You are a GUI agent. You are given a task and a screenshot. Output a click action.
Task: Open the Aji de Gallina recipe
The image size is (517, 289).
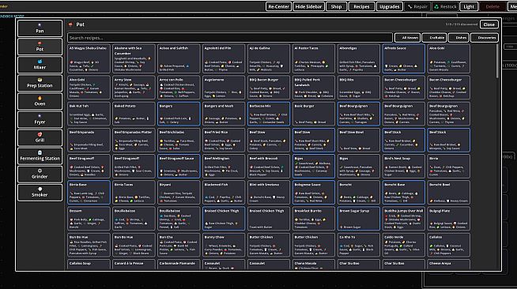pos(269,58)
